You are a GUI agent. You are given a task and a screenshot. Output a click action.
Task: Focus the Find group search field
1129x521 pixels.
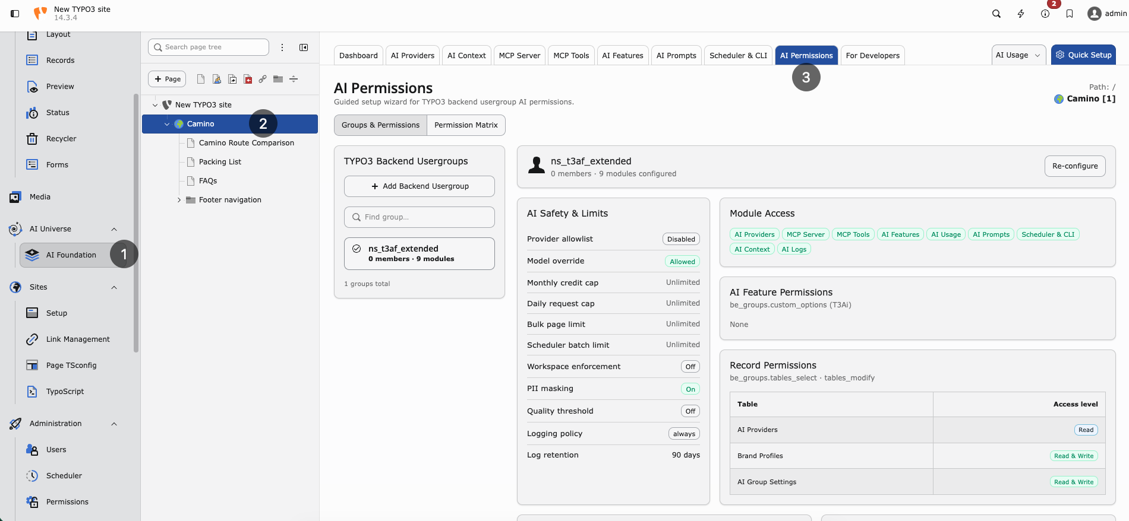420,217
